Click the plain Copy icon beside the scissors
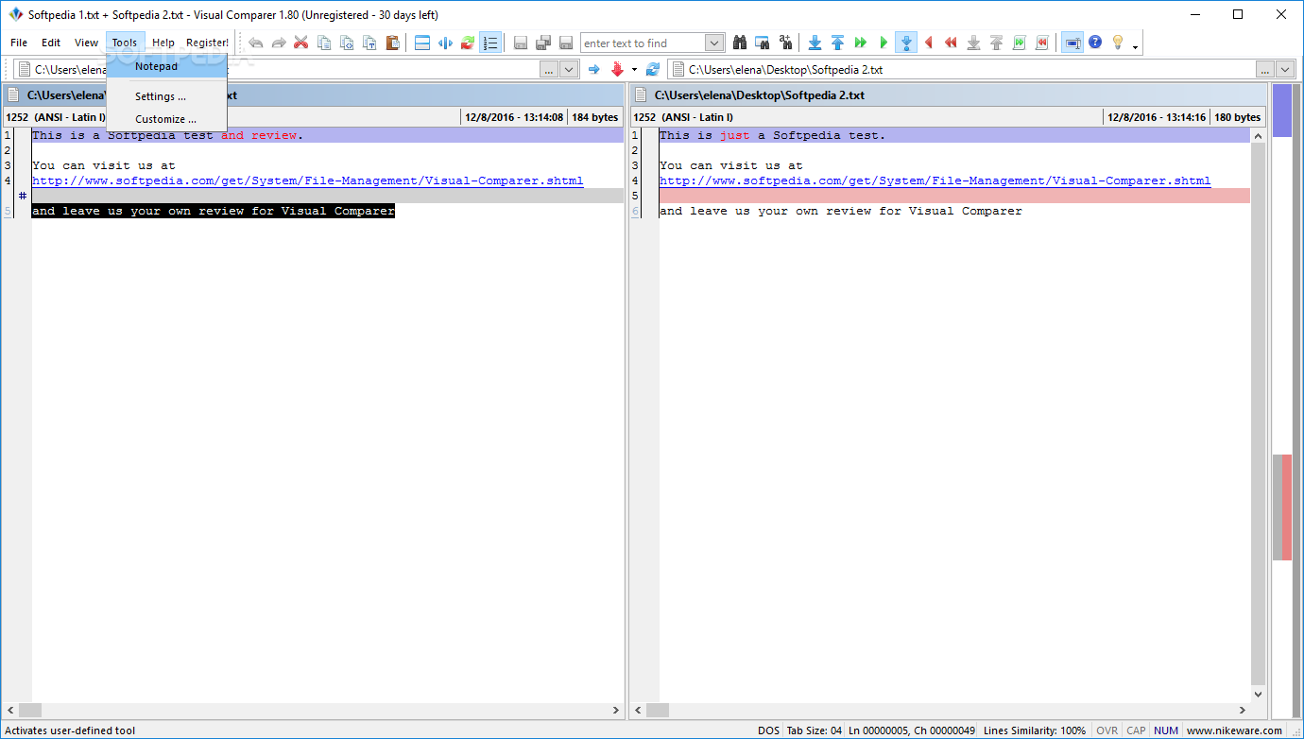The width and height of the screenshot is (1304, 739). coord(324,43)
